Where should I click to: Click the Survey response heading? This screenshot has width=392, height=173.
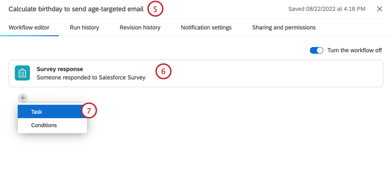pyautogui.click(x=60, y=69)
